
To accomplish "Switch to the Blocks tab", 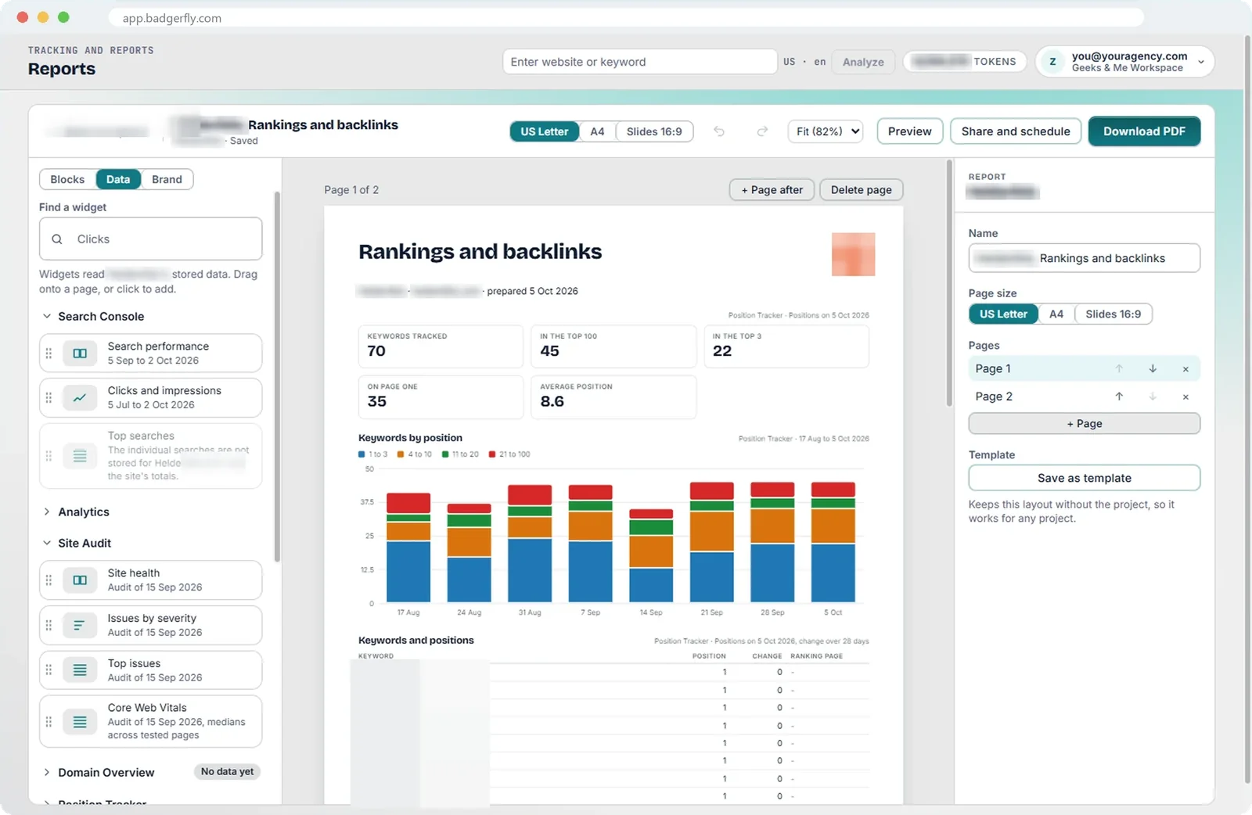I will click(67, 179).
